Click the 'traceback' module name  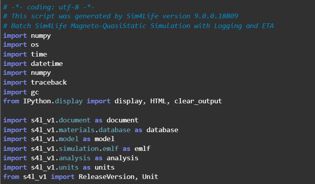click(49, 82)
